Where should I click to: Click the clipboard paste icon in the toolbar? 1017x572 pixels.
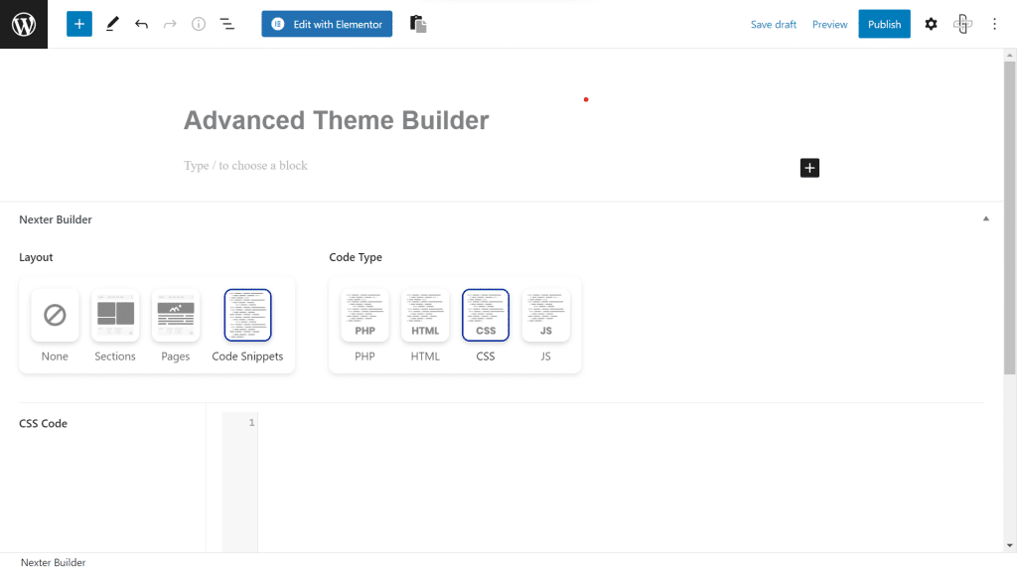click(418, 24)
